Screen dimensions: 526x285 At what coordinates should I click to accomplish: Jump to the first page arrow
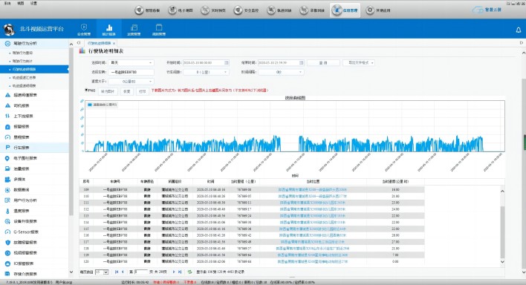(117, 272)
